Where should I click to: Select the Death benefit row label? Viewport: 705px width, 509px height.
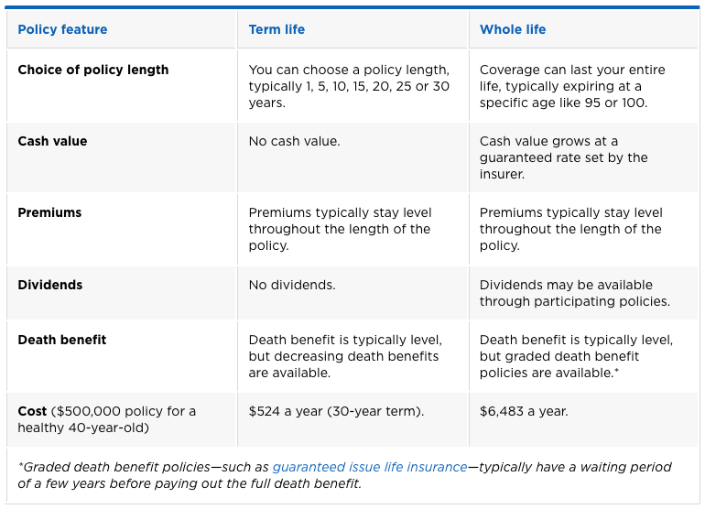point(62,340)
